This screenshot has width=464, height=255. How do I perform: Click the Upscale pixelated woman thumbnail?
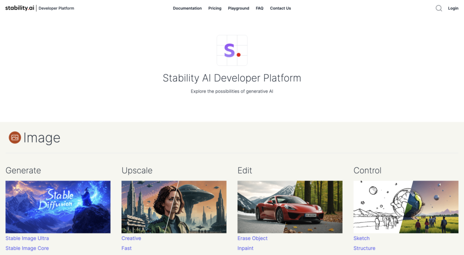coord(174,207)
